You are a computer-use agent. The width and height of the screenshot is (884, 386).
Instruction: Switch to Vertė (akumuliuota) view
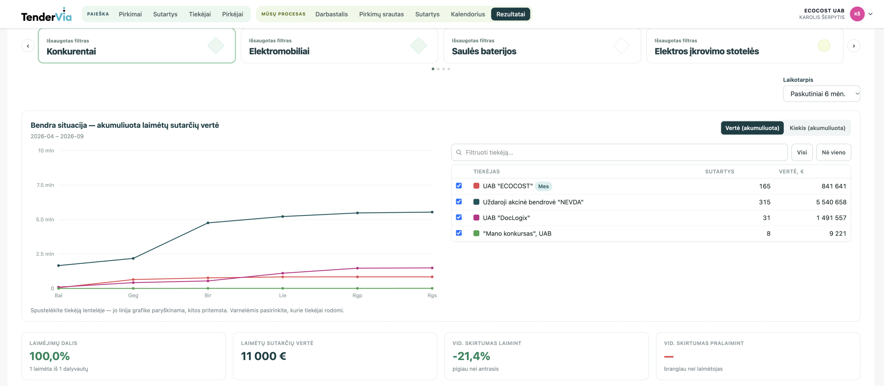pos(752,128)
